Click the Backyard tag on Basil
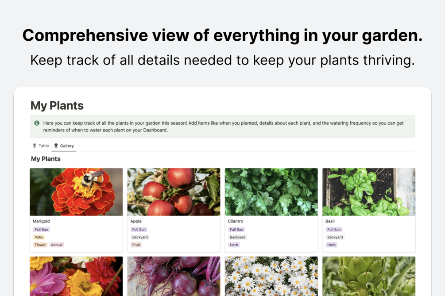The height and width of the screenshot is (296, 445). tap(335, 237)
